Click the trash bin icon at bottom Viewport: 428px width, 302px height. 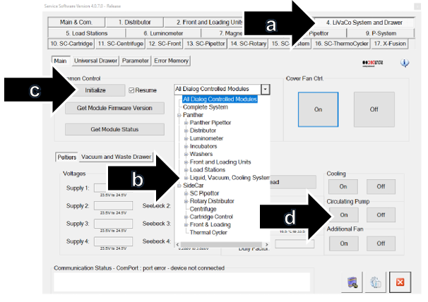point(351,282)
